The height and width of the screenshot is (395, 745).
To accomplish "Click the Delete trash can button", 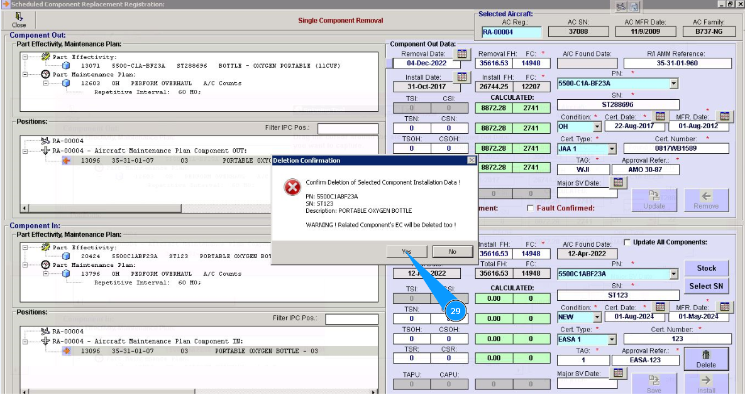I will [706, 359].
